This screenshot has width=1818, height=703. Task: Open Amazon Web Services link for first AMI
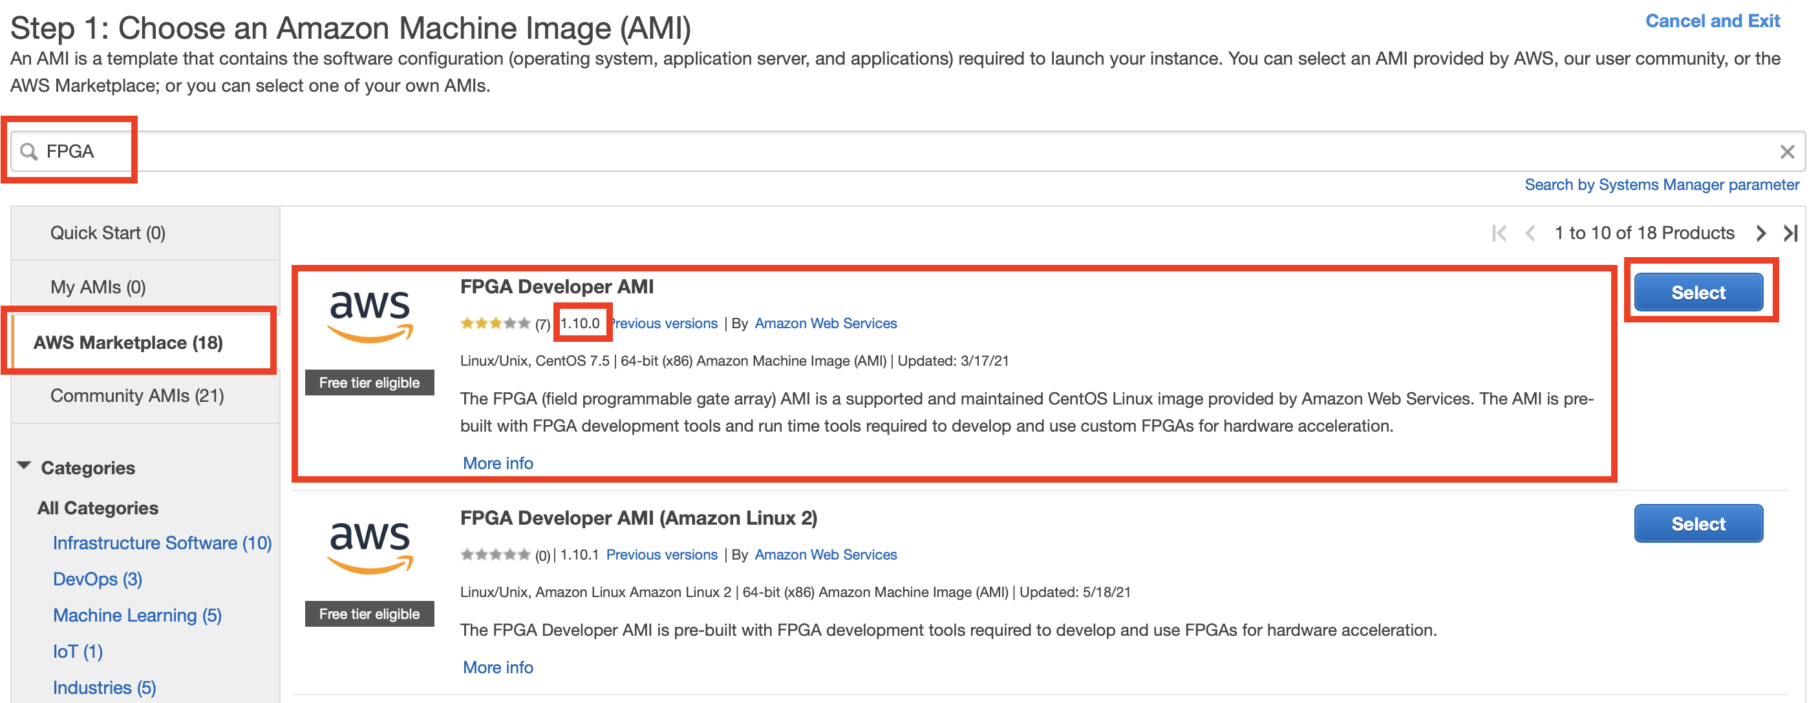tap(826, 324)
